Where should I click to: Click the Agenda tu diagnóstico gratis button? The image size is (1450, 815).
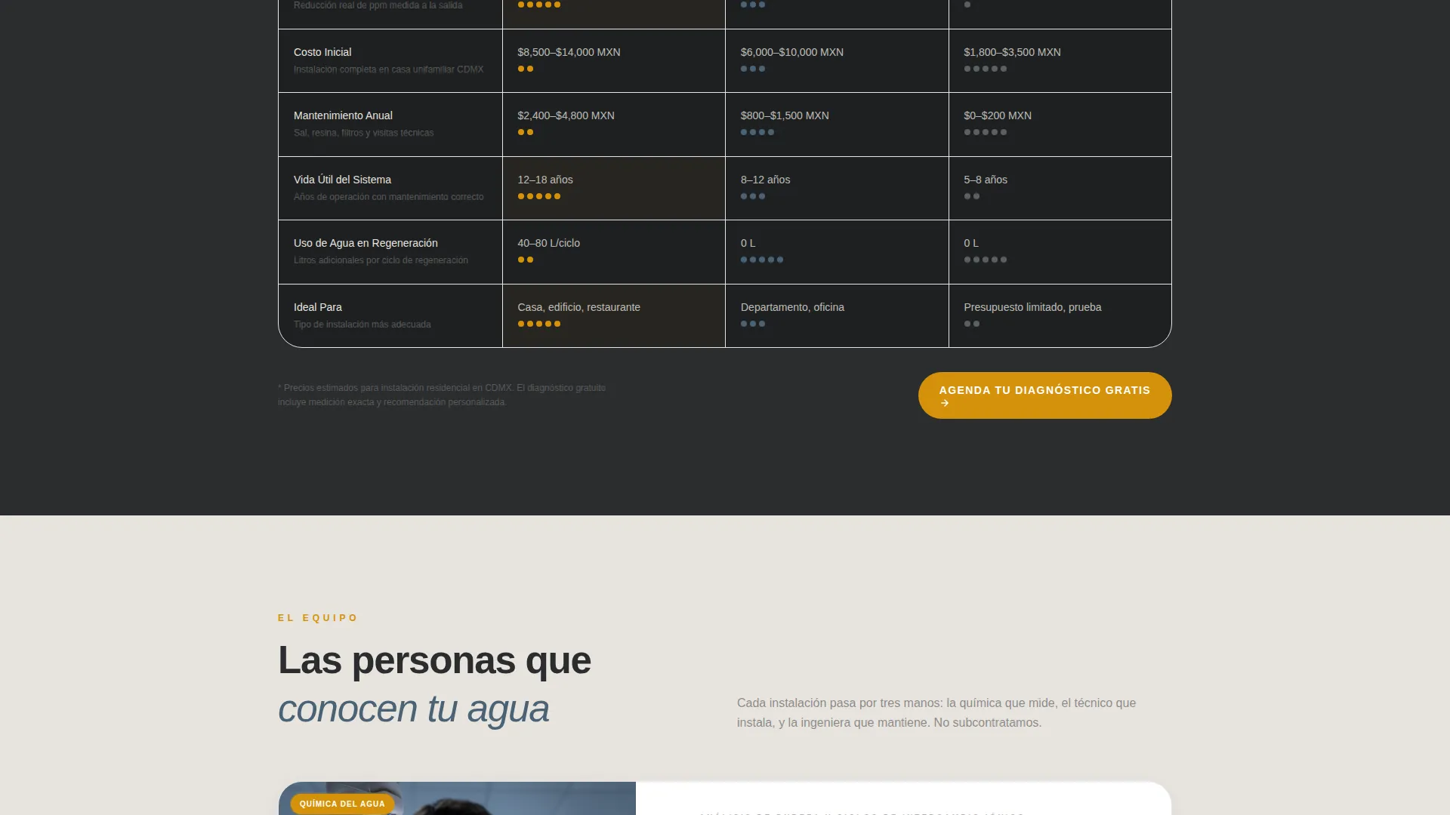pyautogui.click(x=1044, y=395)
